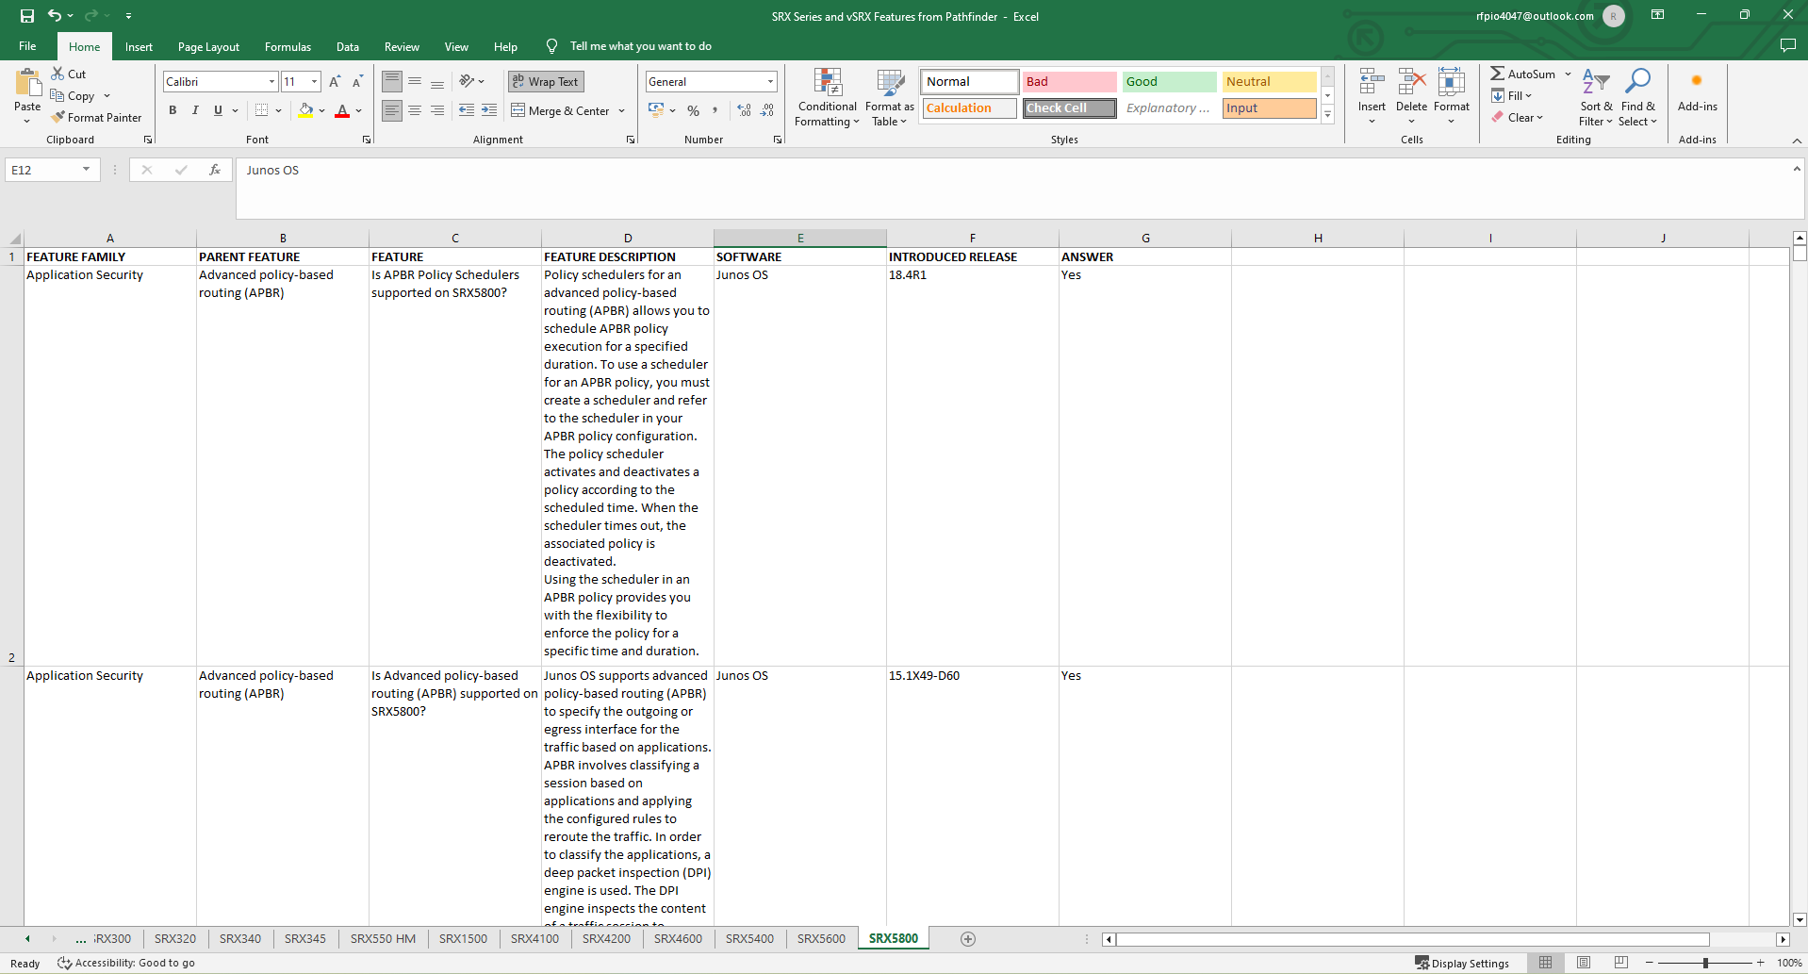The width and height of the screenshot is (1808, 974).
Task: Apply the Bad cell style
Action: (1069, 82)
